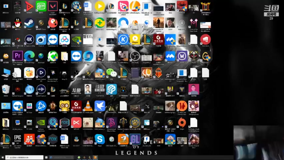The image size is (284, 160).
Task: Open the MahjongSoul anime girl icon
Action: 193,106
